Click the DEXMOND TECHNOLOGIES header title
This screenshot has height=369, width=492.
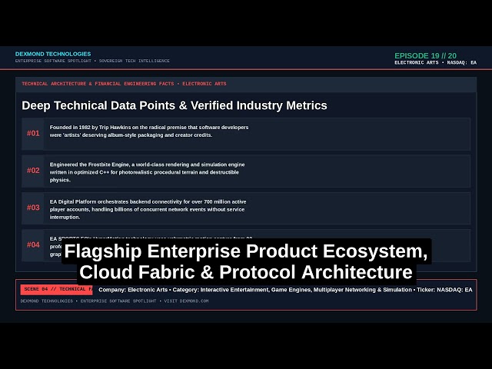point(53,54)
